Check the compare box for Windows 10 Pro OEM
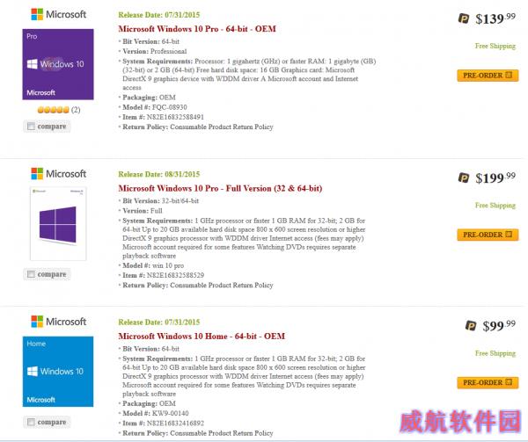The width and height of the screenshot is (528, 442). click(x=31, y=127)
